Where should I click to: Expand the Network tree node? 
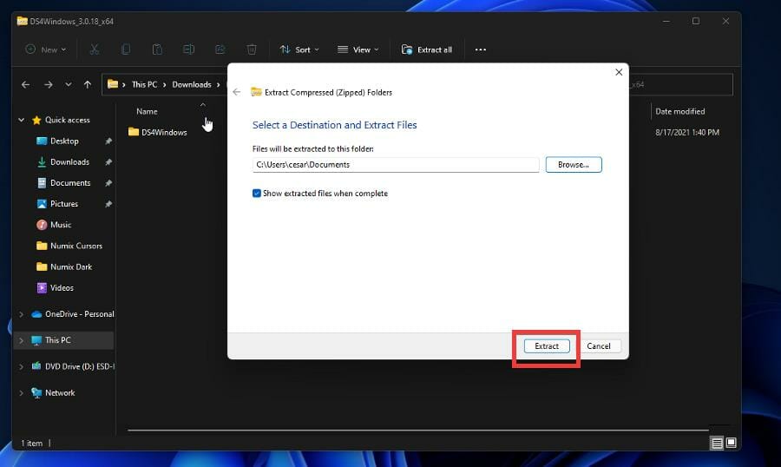coord(21,393)
